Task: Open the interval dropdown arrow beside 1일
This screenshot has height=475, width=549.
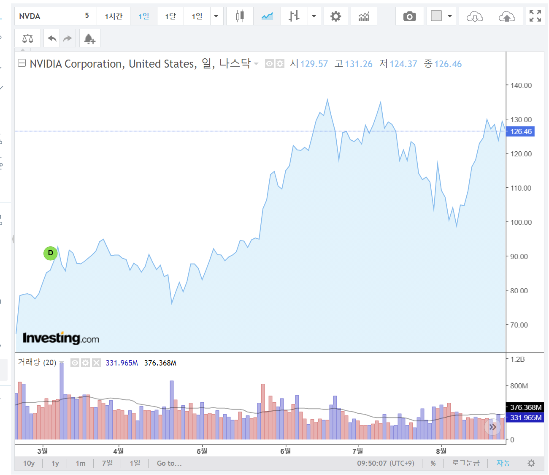Action: point(216,16)
